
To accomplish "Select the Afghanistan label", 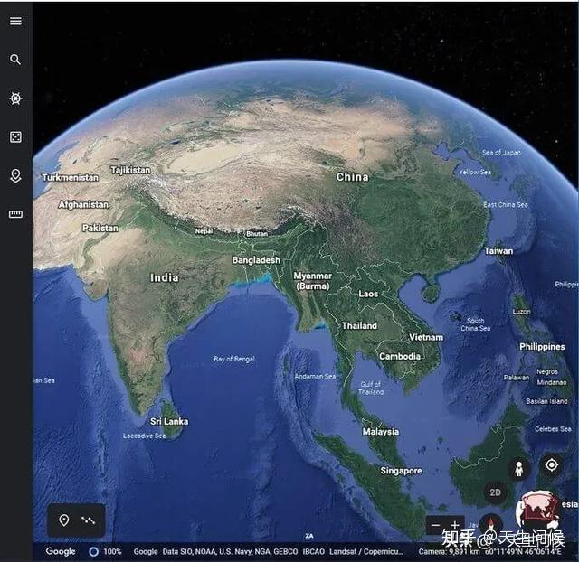I will point(83,205).
